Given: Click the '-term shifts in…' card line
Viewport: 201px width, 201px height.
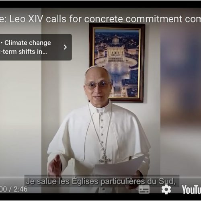Looking at the screenshot, I should click(23, 52).
